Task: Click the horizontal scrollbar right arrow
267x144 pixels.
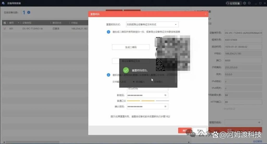Action: pos(189,142)
